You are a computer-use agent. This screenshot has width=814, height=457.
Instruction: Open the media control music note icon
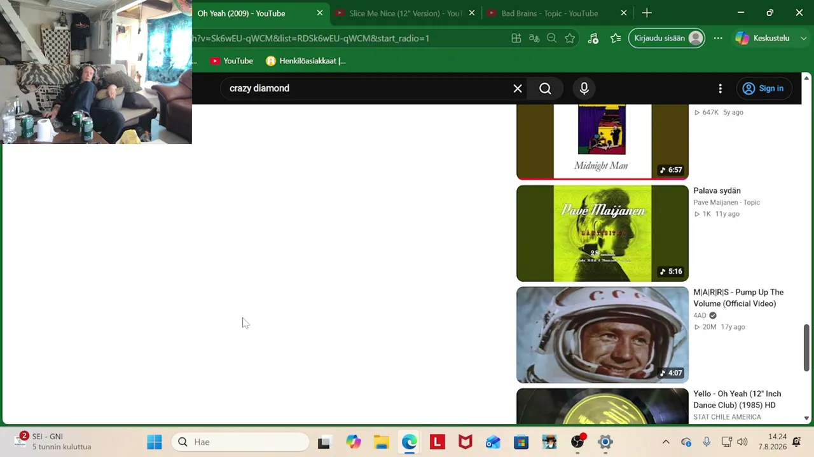coord(593,38)
